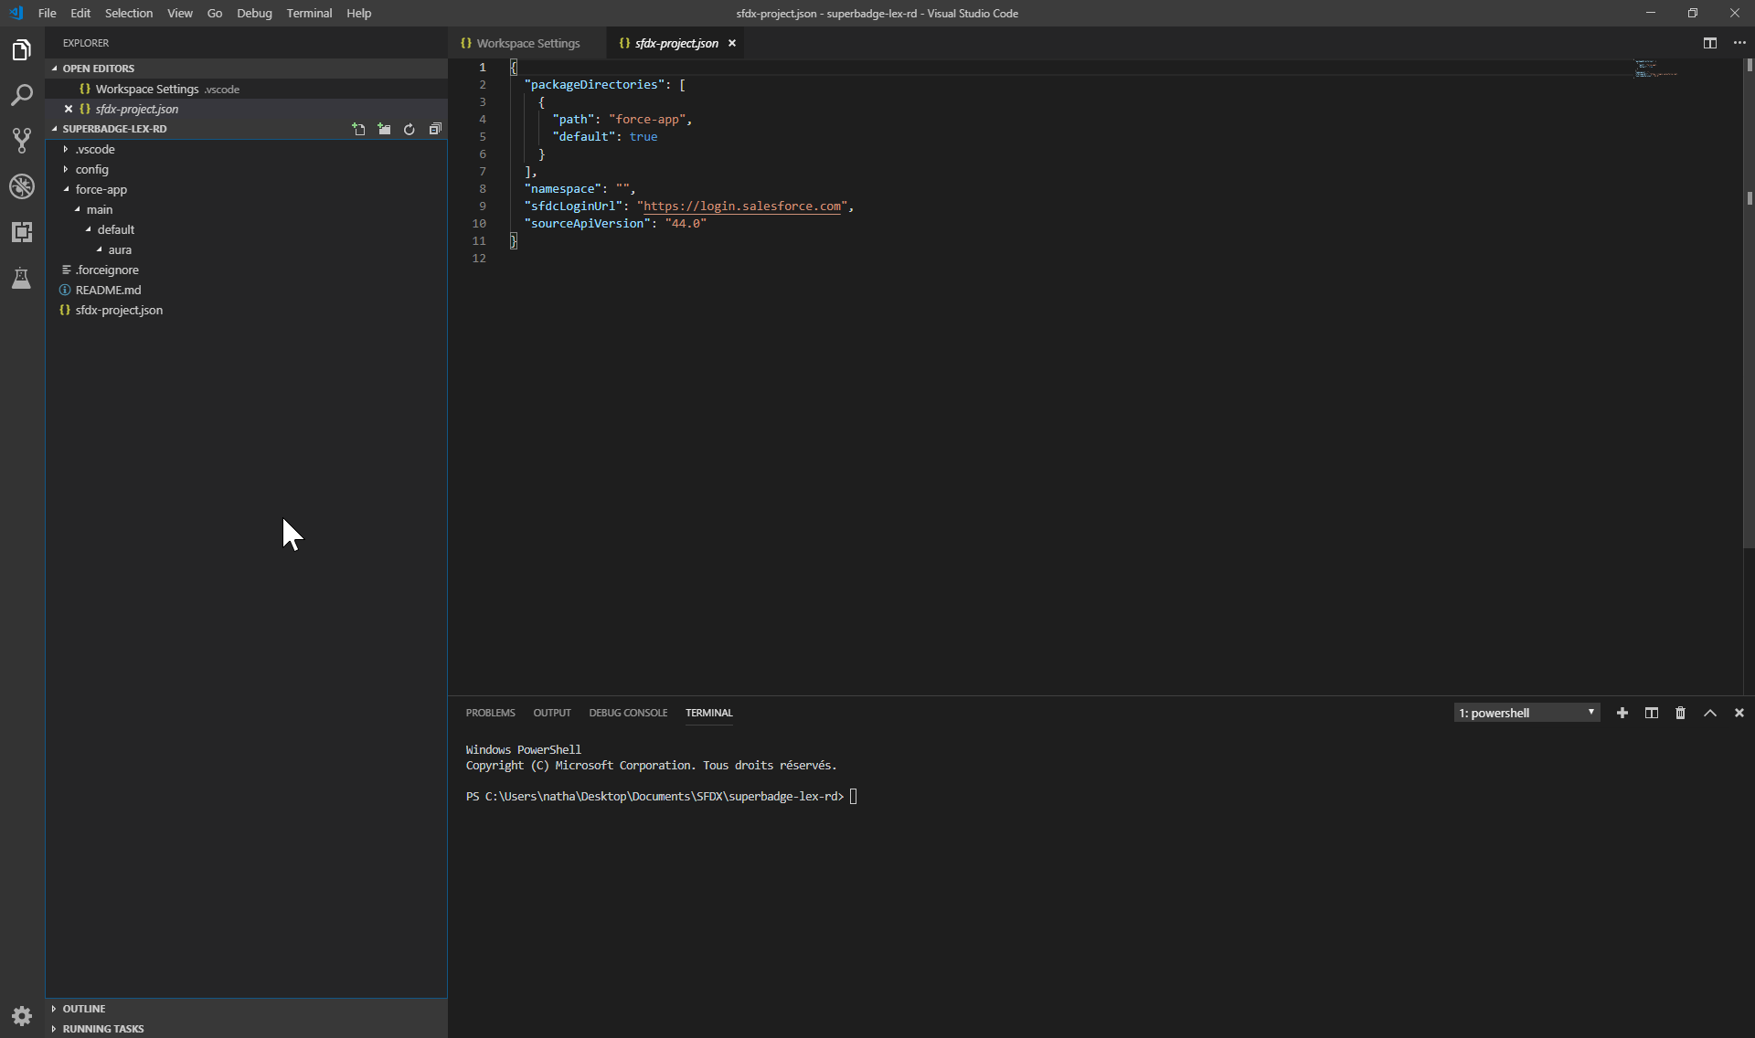Screen dimensions: 1755x1038
Task: Open the Terminal menu
Action: click(309, 13)
